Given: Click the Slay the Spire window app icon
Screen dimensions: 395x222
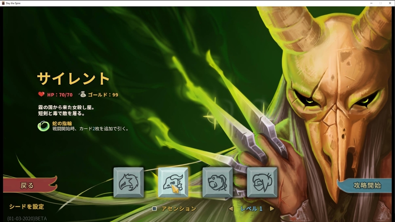Looking at the screenshot, I should (3, 3).
